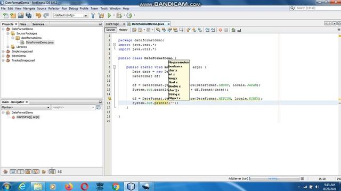
Task: Click the Build Project hammer icon
Action: pyautogui.click(x=93, y=15)
